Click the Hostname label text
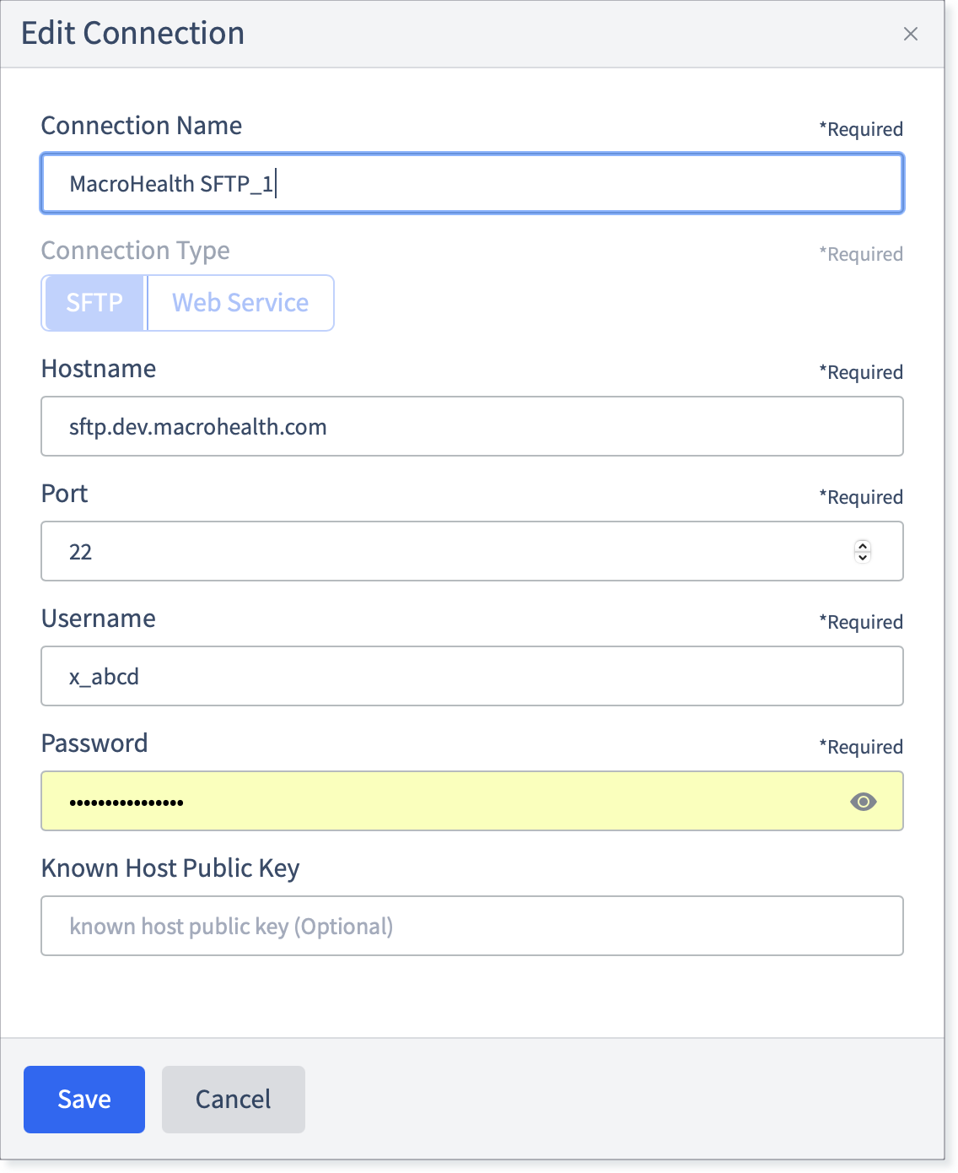The height and width of the screenshot is (1173, 958). [x=99, y=369]
